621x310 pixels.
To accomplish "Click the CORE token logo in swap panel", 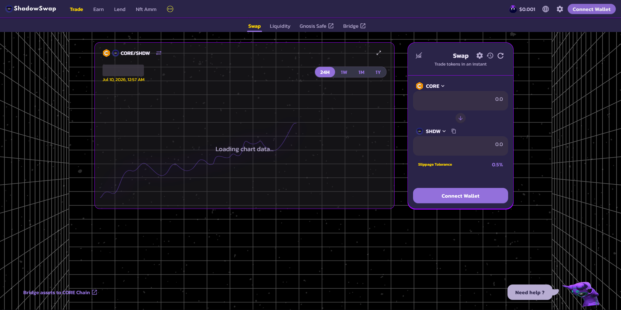I will pos(419,86).
